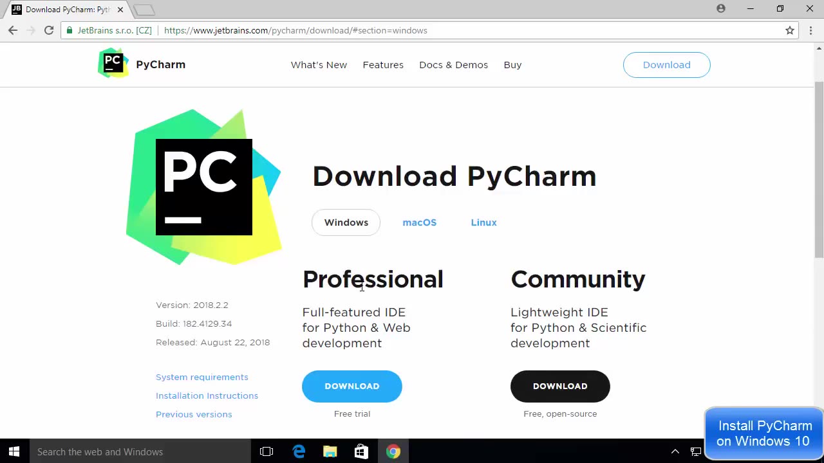Open the Features page
The width and height of the screenshot is (824, 463).
(x=383, y=65)
